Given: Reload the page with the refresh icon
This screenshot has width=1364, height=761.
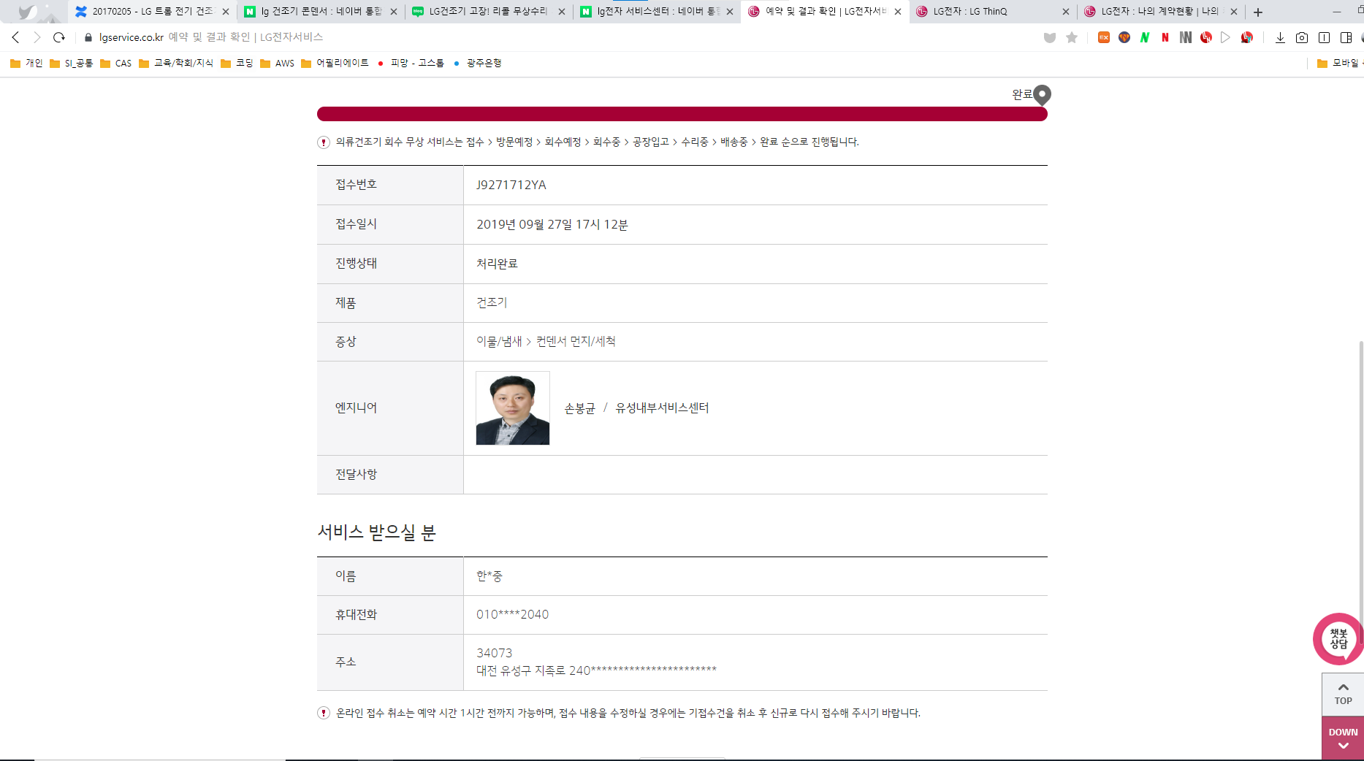Looking at the screenshot, I should (59, 37).
